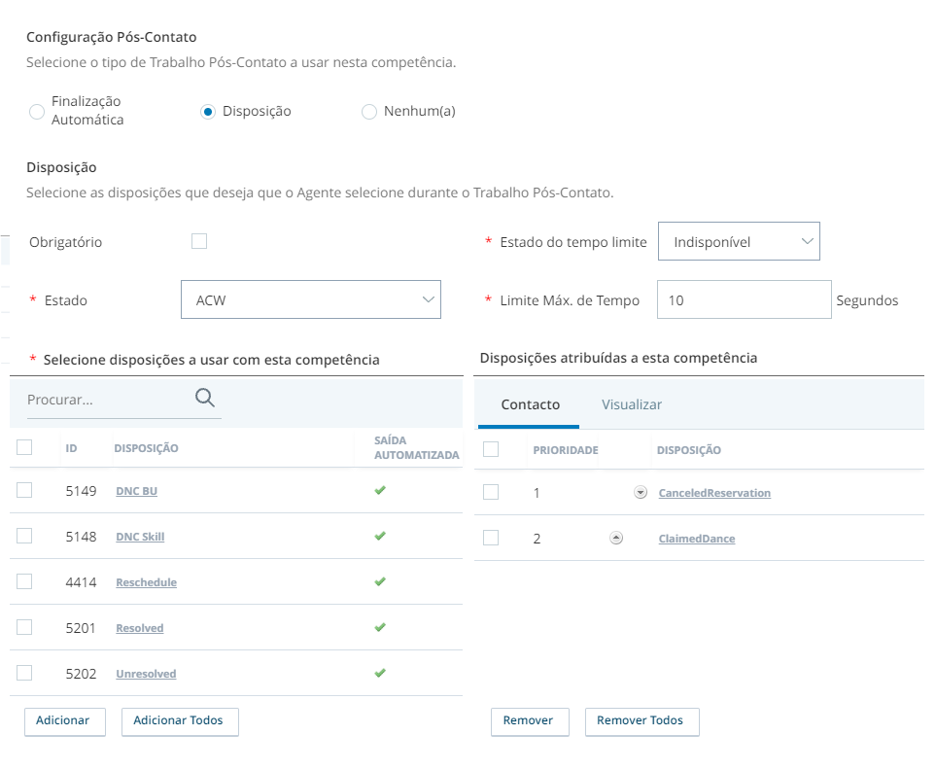Click priority value 2 in assigned list

[537, 539]
